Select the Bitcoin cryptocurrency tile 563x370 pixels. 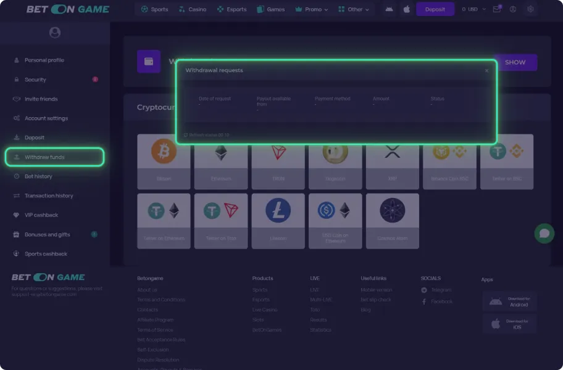pos(164,161)
